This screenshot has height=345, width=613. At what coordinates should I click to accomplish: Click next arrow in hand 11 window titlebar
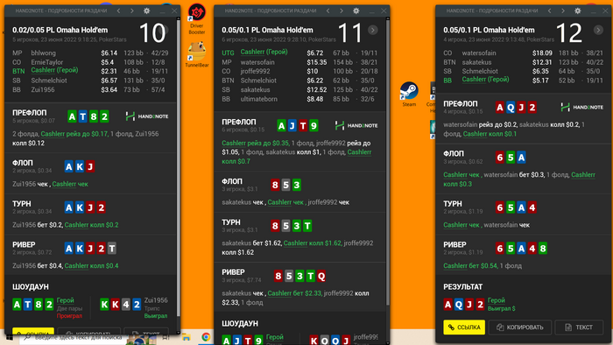pos(342,11)
